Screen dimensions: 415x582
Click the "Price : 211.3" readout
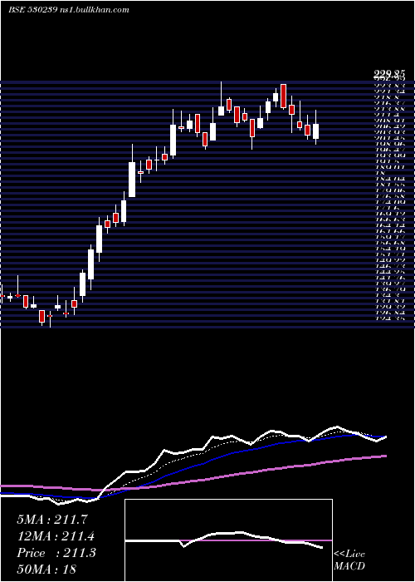pos(56,553)
